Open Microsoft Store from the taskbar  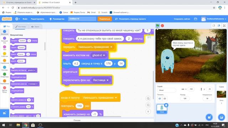[x=33, y=125]
